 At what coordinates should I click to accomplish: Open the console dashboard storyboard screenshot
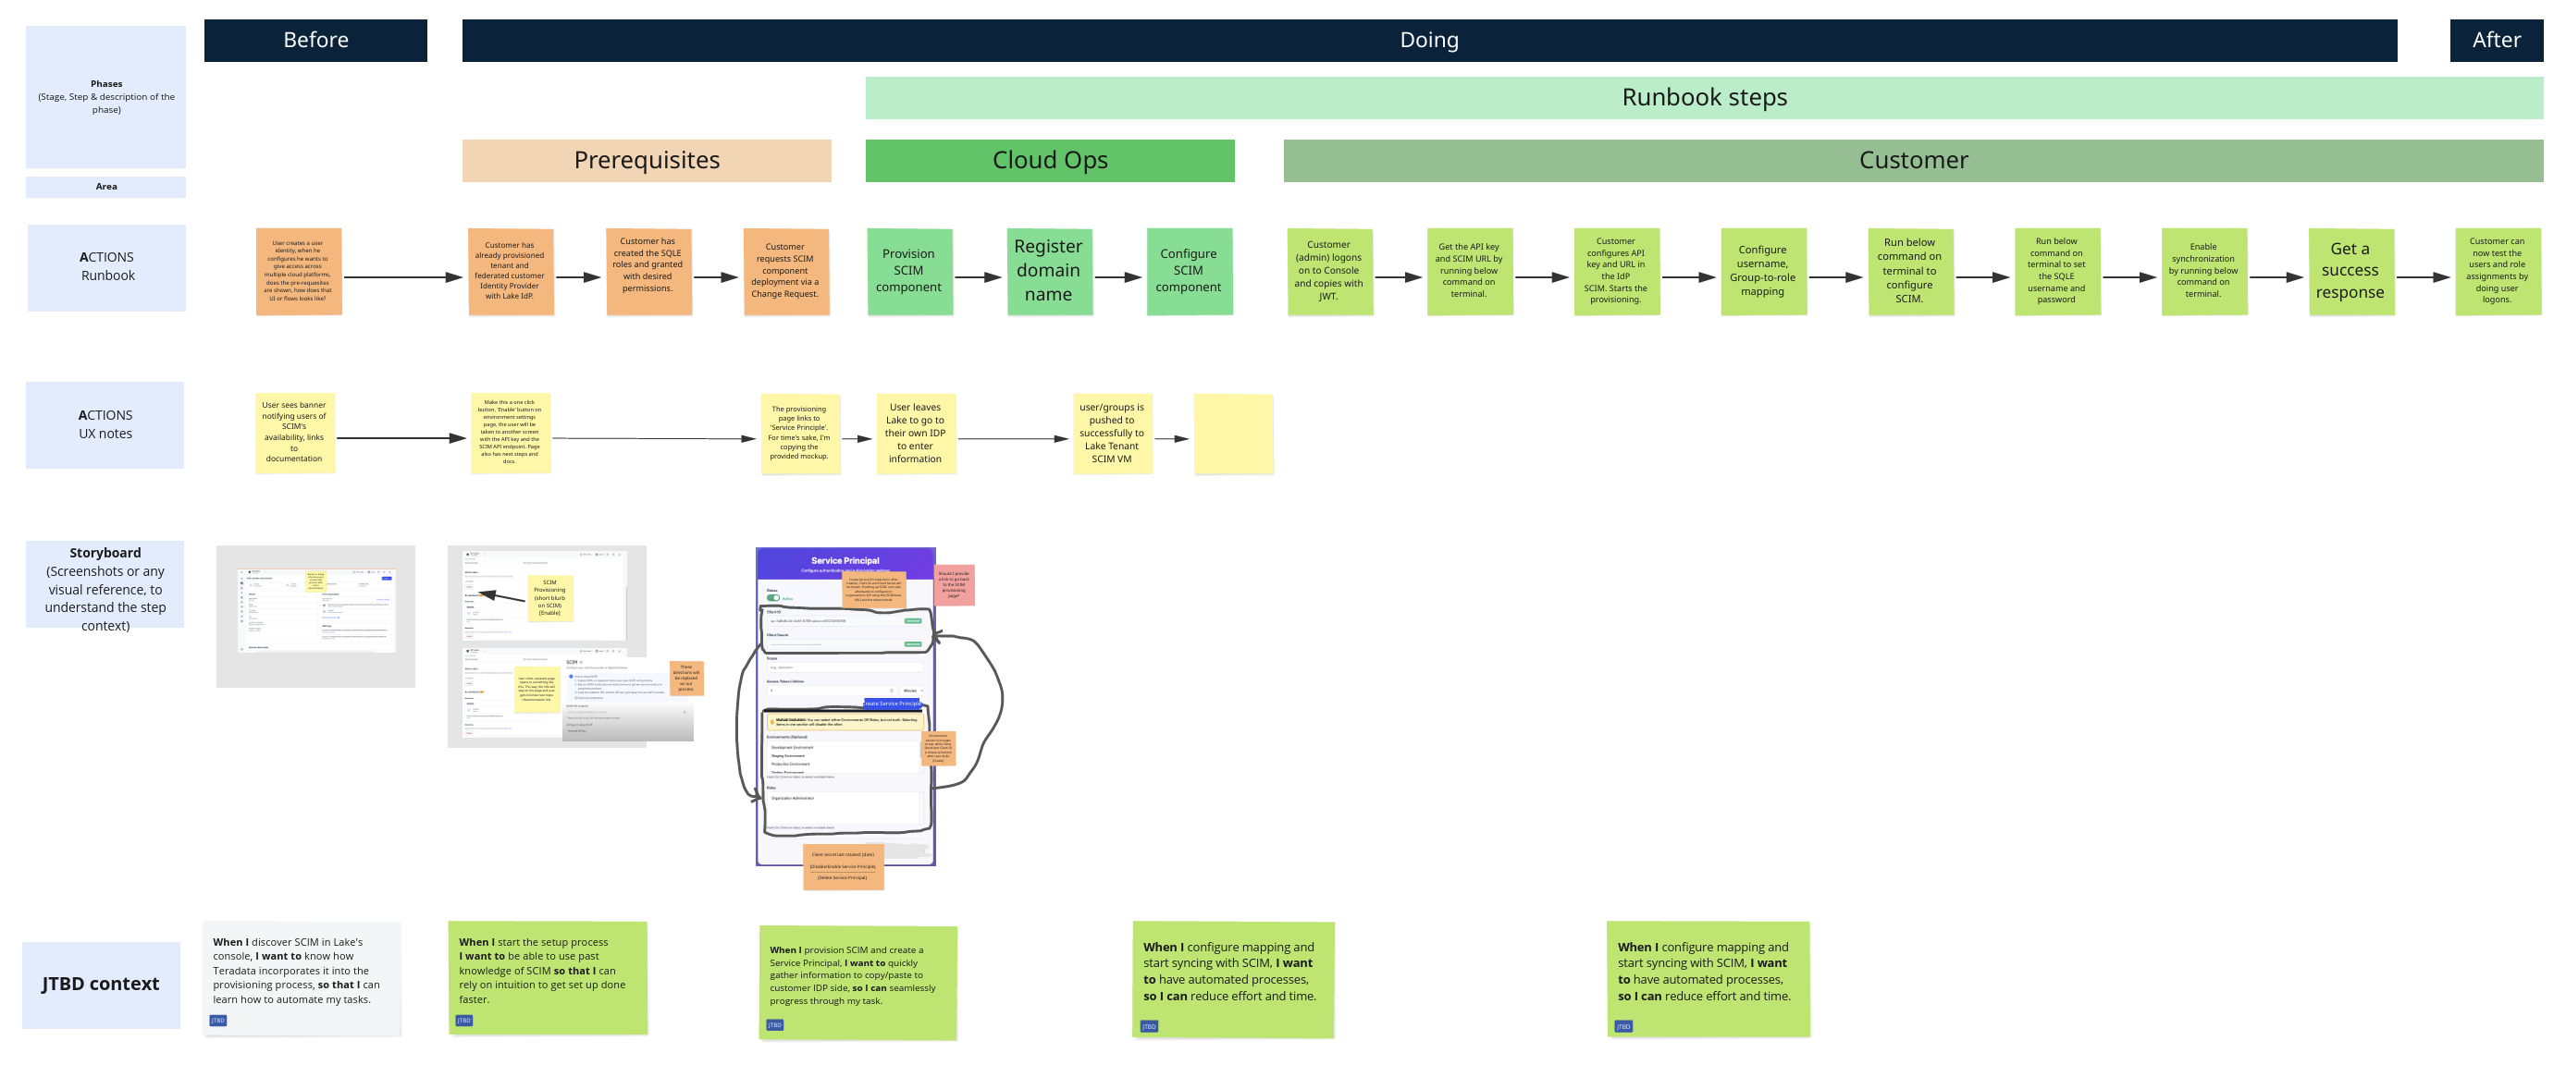click(315, 615)
